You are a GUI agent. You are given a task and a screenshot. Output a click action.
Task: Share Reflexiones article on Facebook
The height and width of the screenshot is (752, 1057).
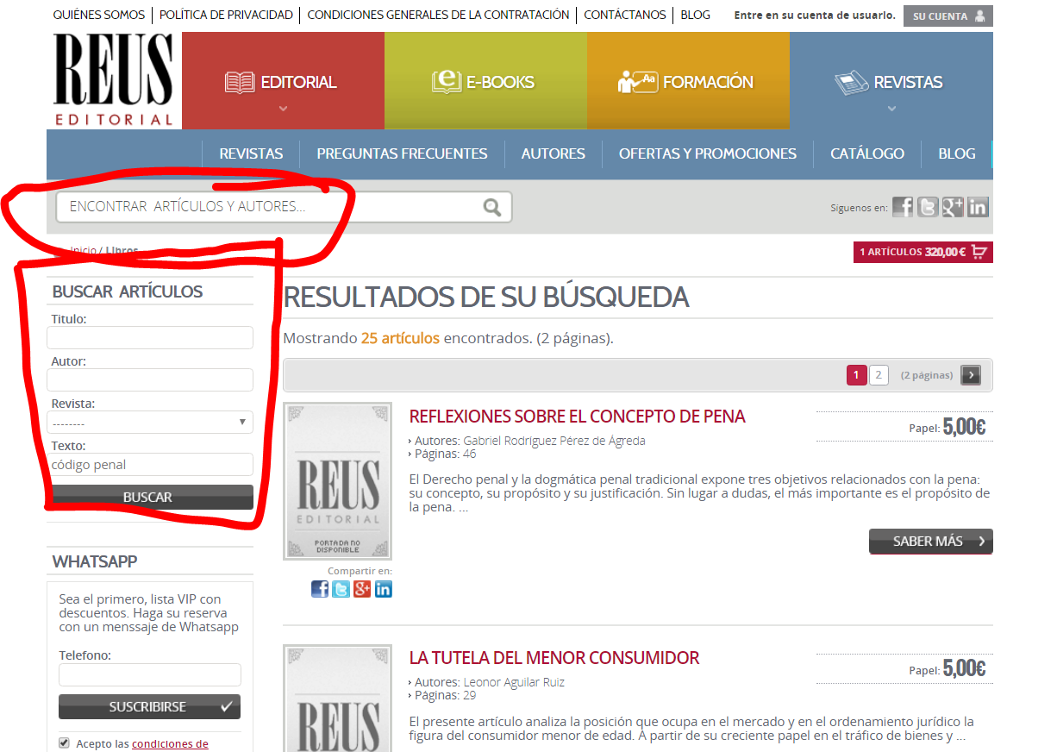pyautogui.click(x=320, y=589)
